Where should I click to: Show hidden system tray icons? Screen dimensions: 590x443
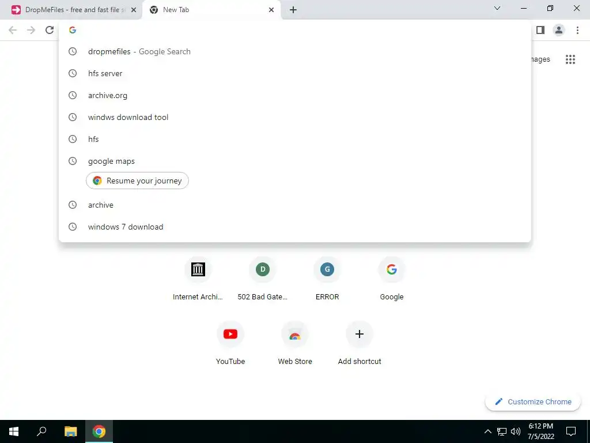pos(487,431)
